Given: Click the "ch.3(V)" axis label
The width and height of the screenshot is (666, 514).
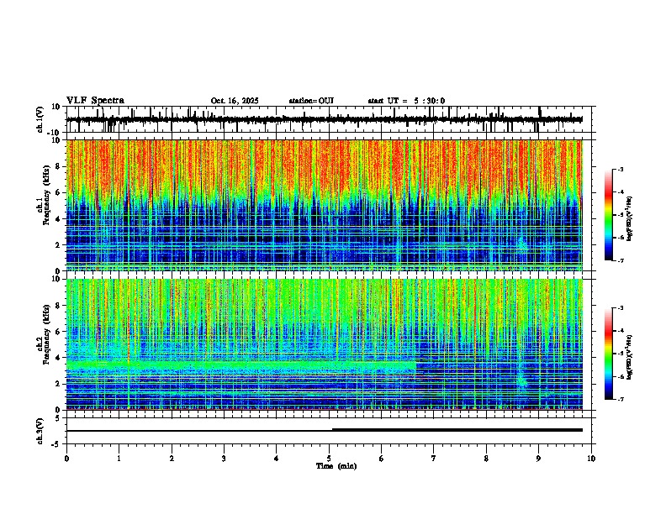Looking at the screenshot, I should pyautogui.click(x=40, y=431).
